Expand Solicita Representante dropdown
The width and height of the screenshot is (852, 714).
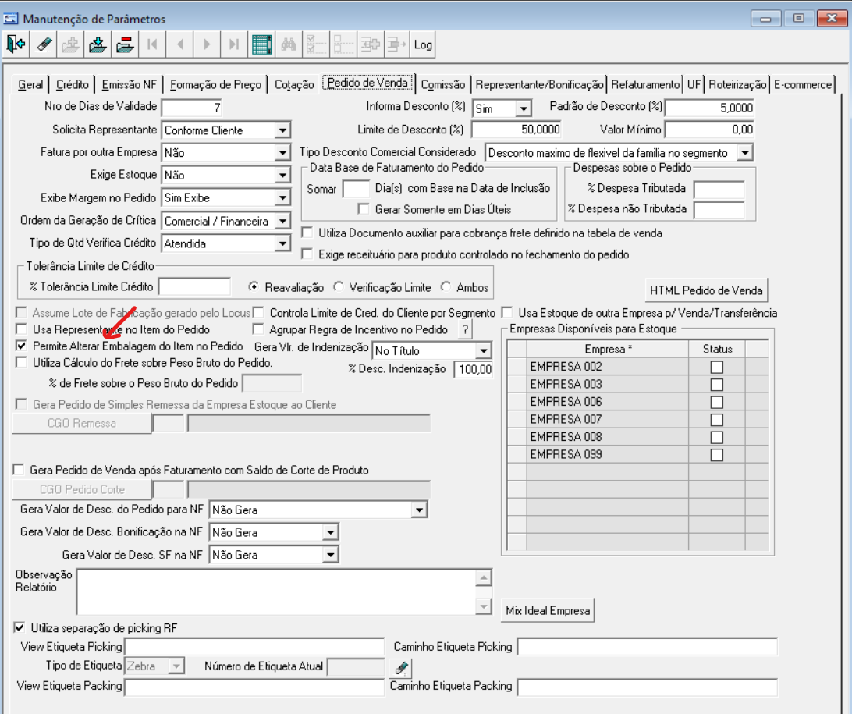click(282, 130)
